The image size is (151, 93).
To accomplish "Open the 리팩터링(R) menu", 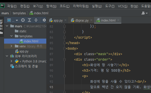I will pos(81,6).
